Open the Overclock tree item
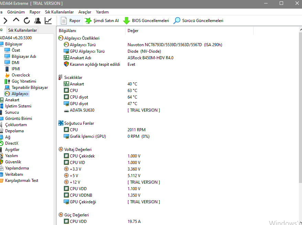 pyautogui.click(x=21, y=75)
